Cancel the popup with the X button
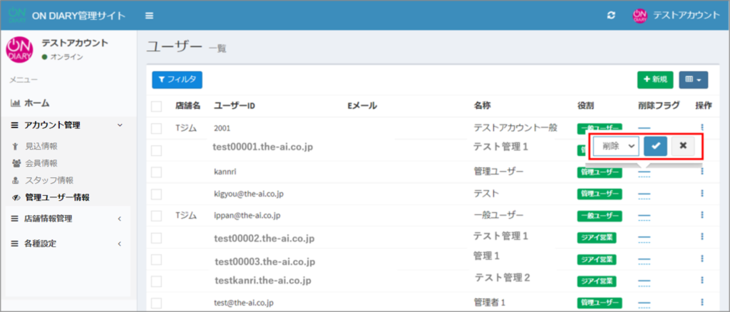The width and height of the screenshot is (730, 312). (682, 145)
